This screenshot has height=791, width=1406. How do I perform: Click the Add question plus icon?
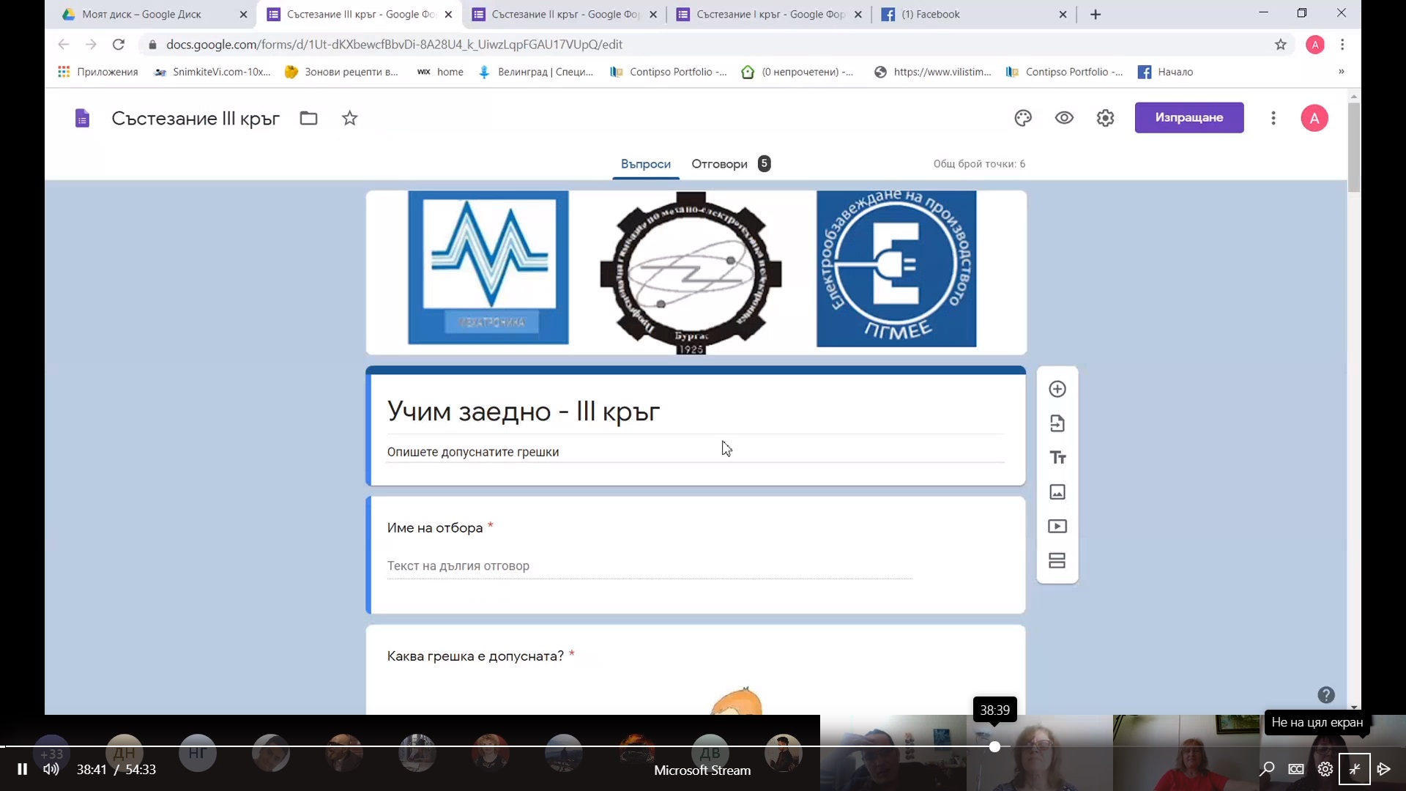coord(1057,389)
